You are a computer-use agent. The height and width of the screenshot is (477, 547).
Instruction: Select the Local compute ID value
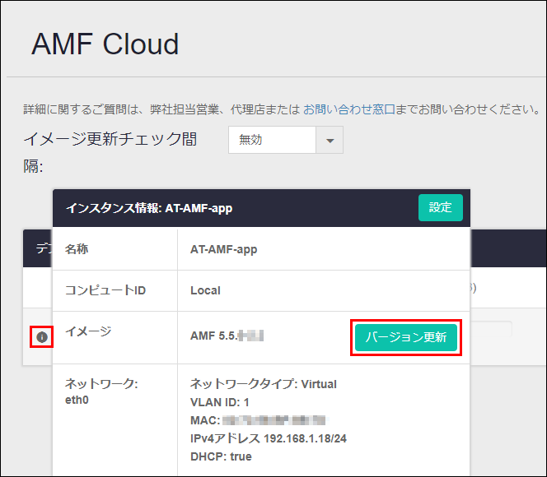(x=205, y=290)
